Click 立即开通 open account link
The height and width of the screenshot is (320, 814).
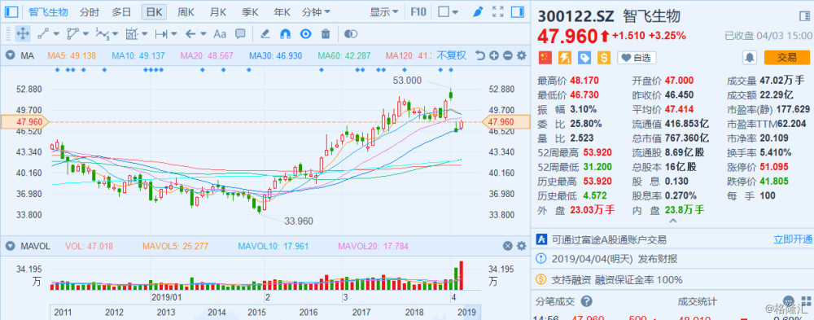click(793, 239)
